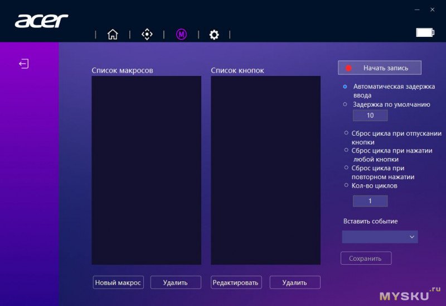Click the "Новый макрос" button
446x306 pixels.
[118, 283]
